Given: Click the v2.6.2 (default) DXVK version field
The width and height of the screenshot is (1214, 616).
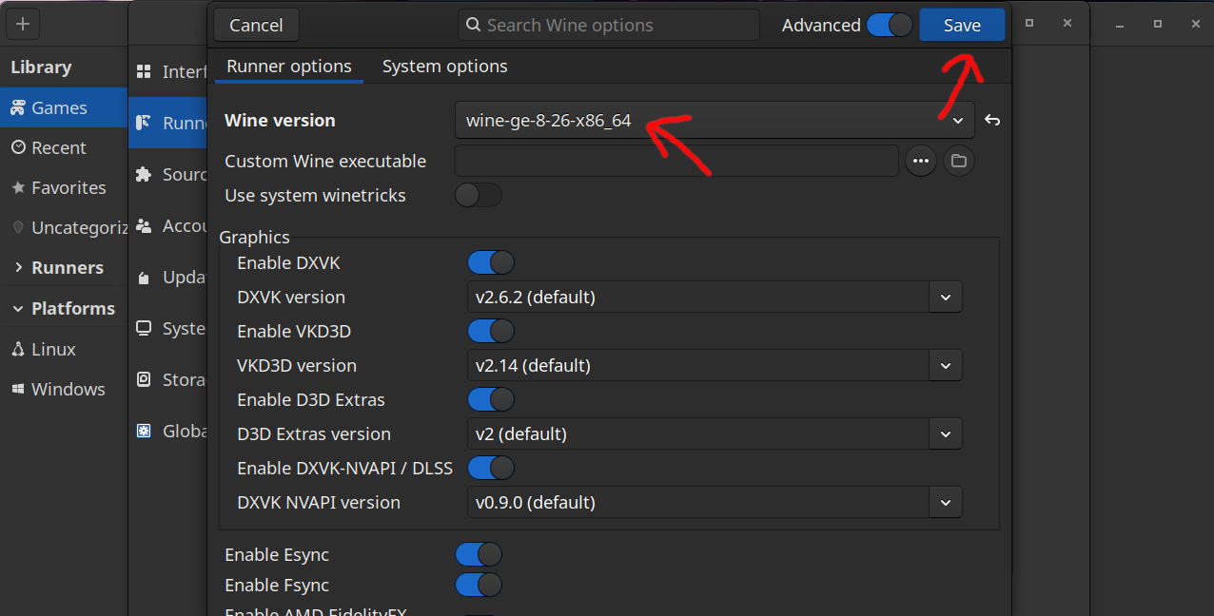Looking at the screenshot, I should [x=698, y=297].
